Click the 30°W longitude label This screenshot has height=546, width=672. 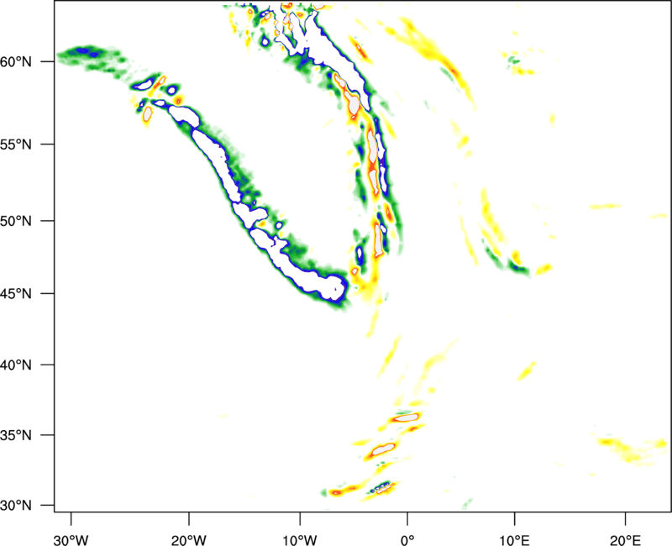click(71, 540)
